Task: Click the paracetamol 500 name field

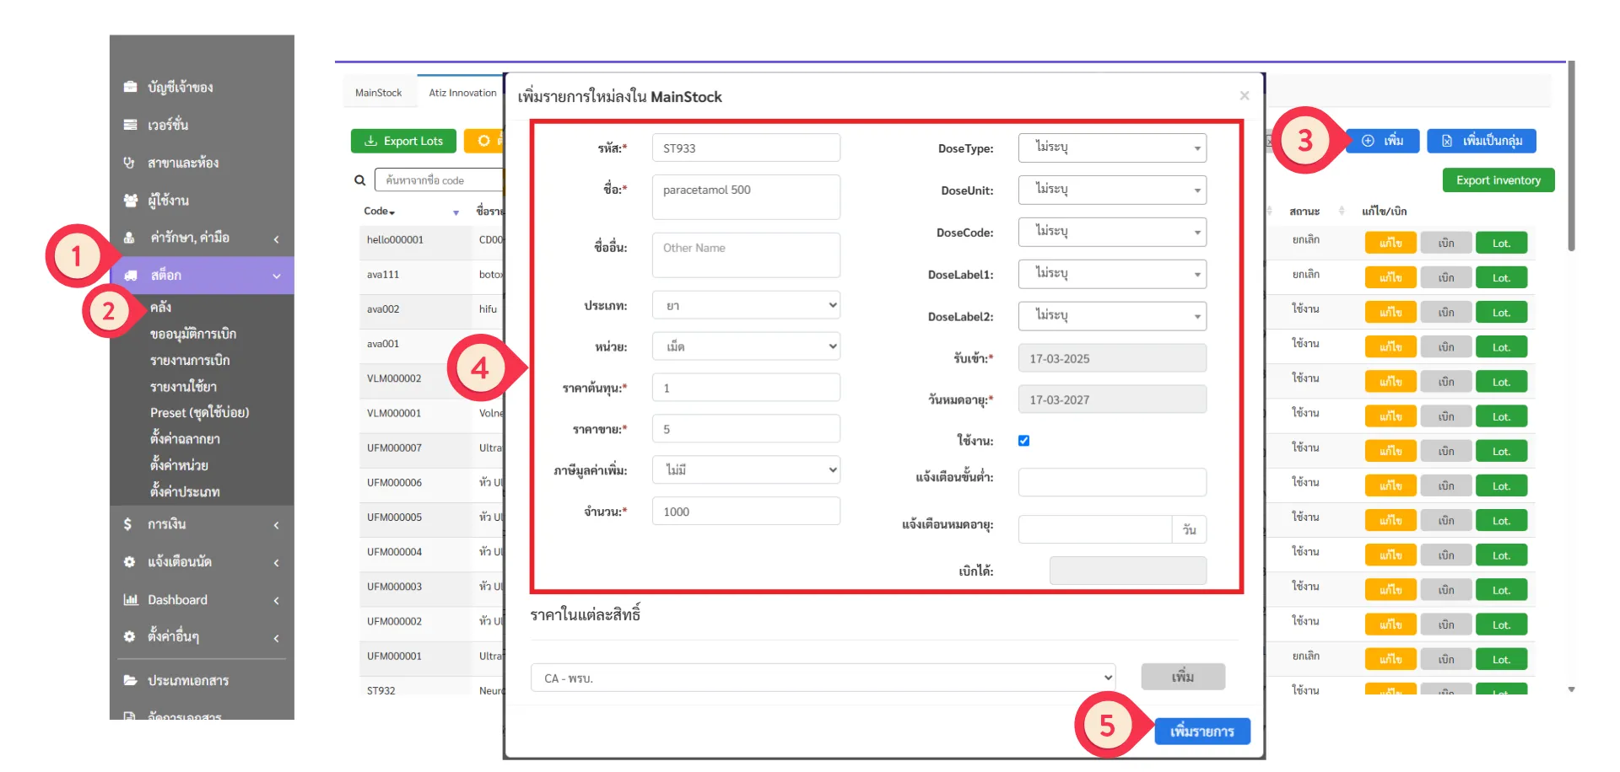Action: click(x=746, y=197)
